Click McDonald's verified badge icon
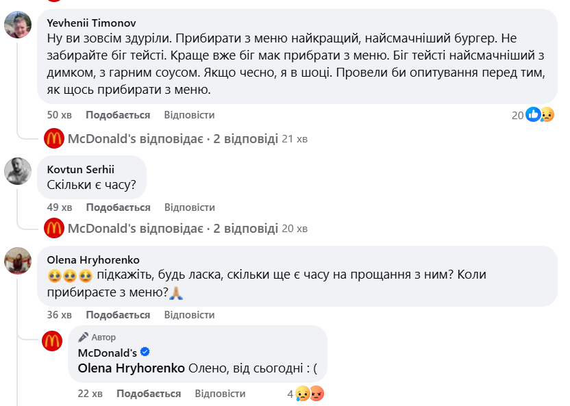The height and width of the screenshot is (406, 570). (x=145, y=353)
